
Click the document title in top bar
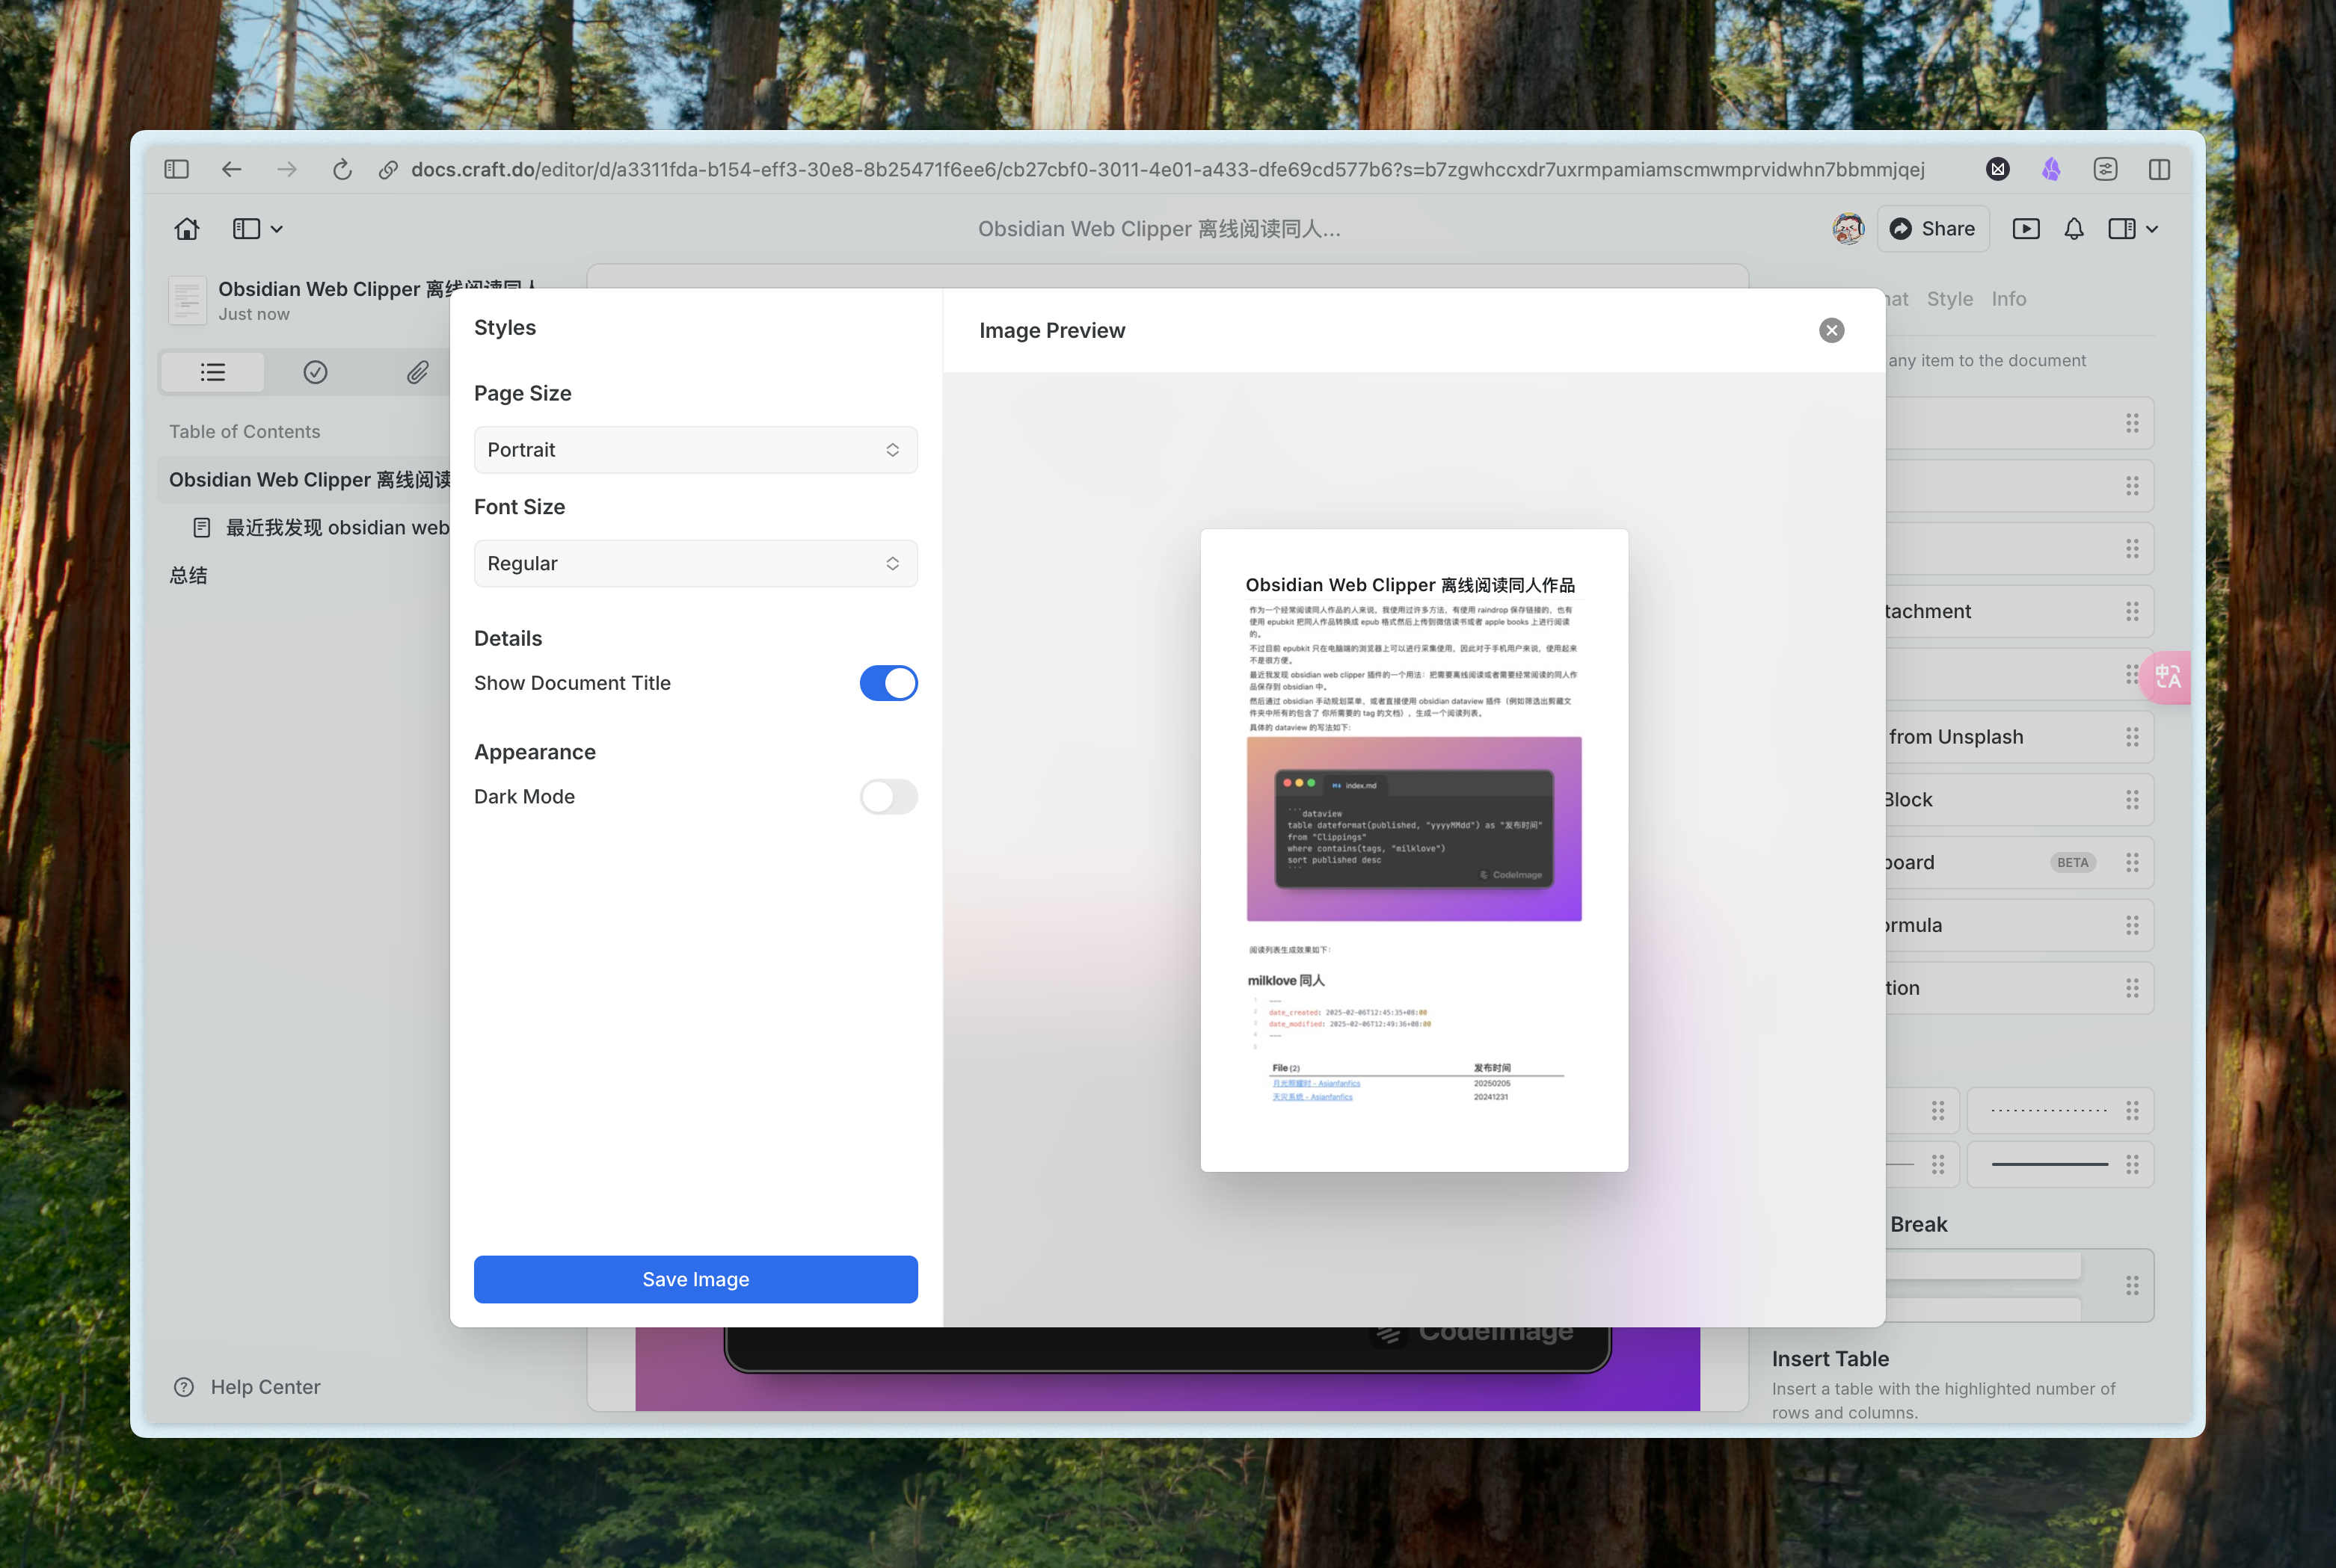tap(1160, 229)
